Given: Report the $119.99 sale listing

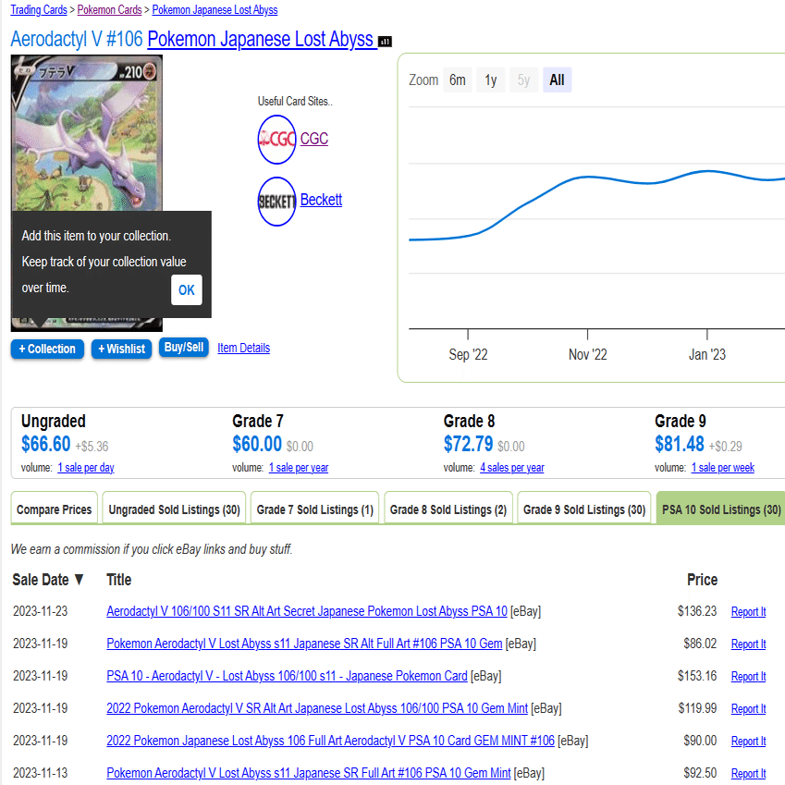Looking at the screenshot, I should [x=748, y=709].
